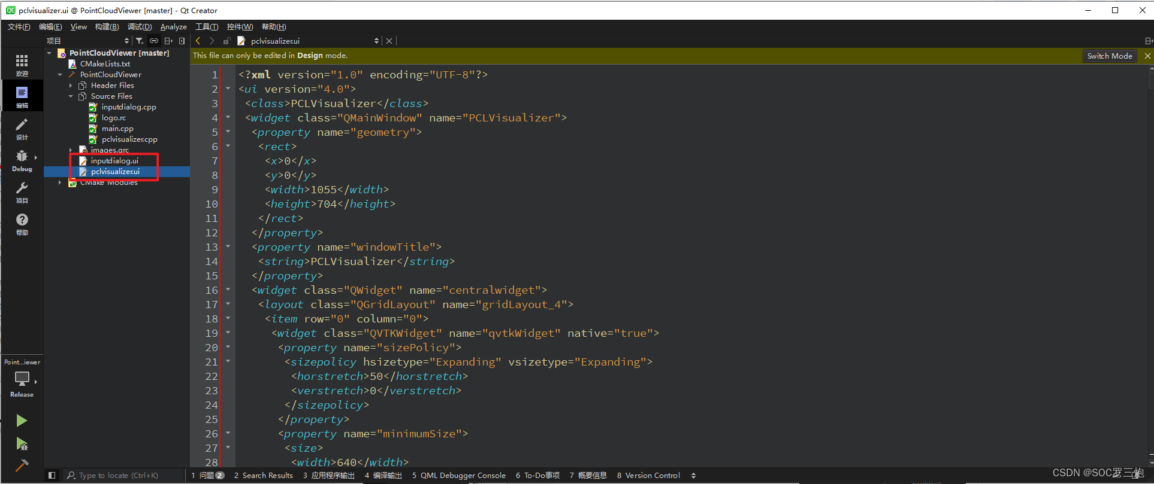Open Design (设计) mode

pyautogui.click(x=22, y=128)
